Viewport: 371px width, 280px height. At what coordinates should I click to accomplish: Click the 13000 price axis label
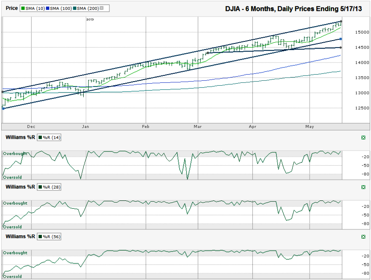click(362, 93)
